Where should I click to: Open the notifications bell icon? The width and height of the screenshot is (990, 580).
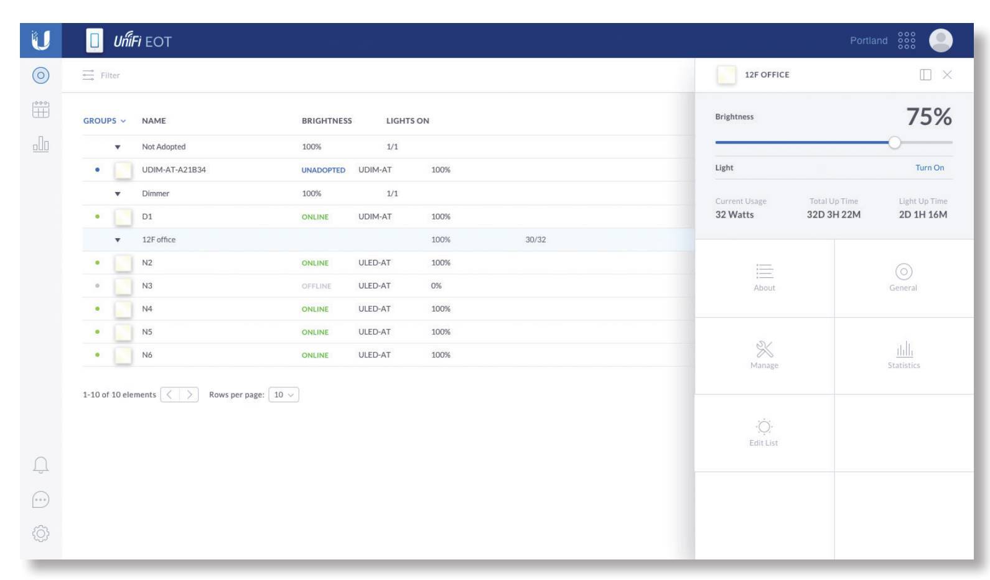pos(40,465)
